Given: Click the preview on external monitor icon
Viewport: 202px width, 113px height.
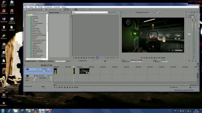Looking at the screenshot, I should pos(127,13).
